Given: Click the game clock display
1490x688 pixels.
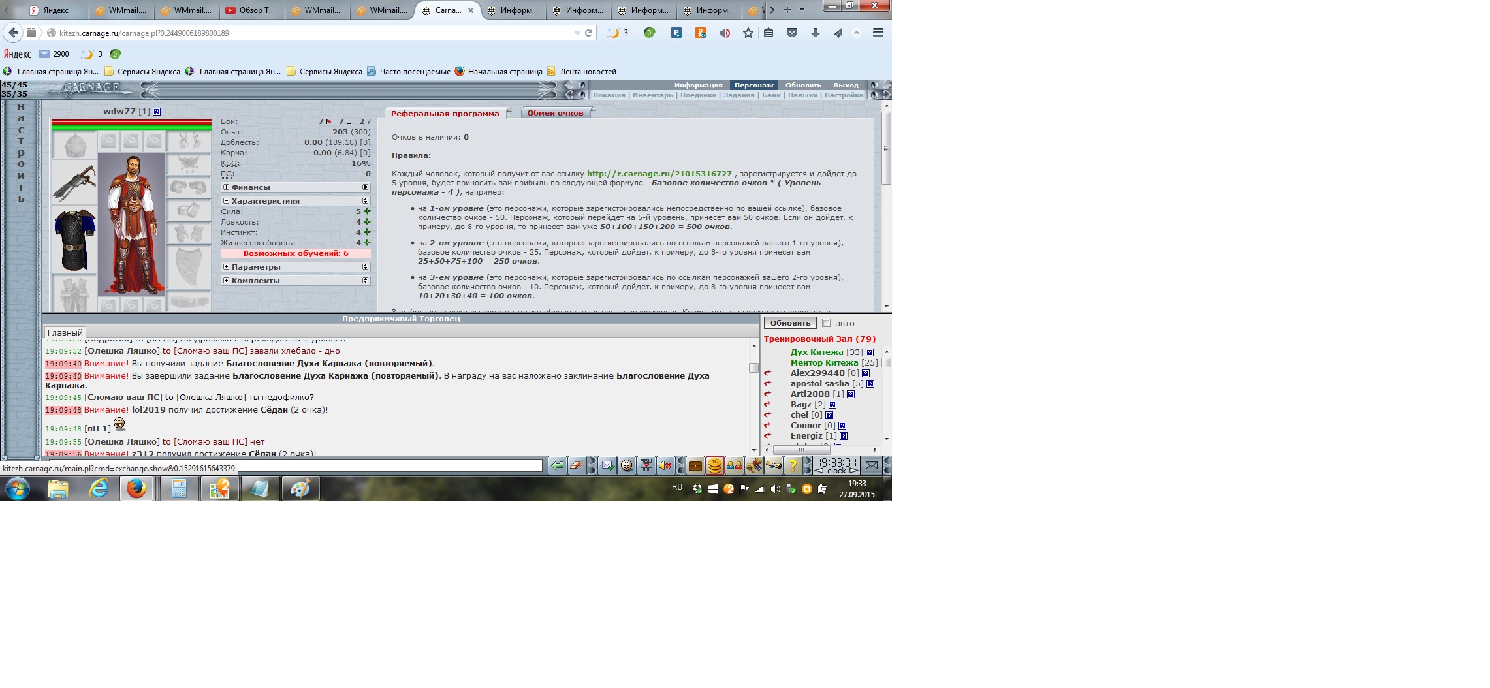Looking at the screenshot, I should (836, 465).
